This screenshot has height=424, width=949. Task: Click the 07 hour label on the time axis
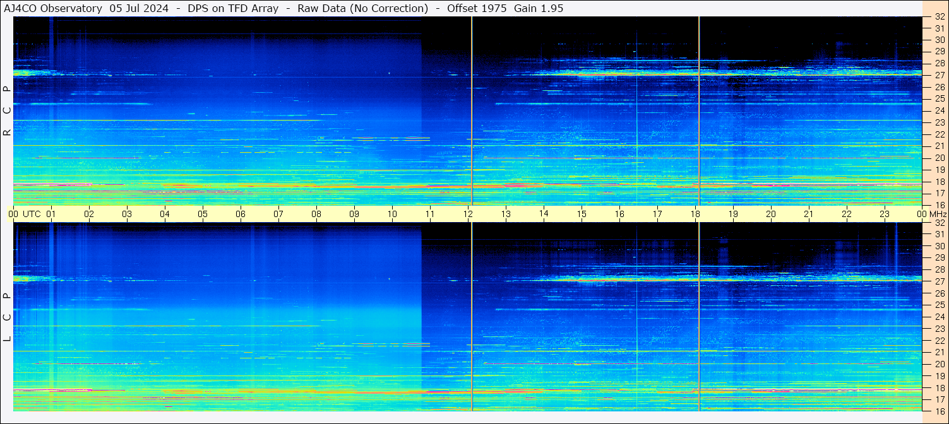pos(278,214)
